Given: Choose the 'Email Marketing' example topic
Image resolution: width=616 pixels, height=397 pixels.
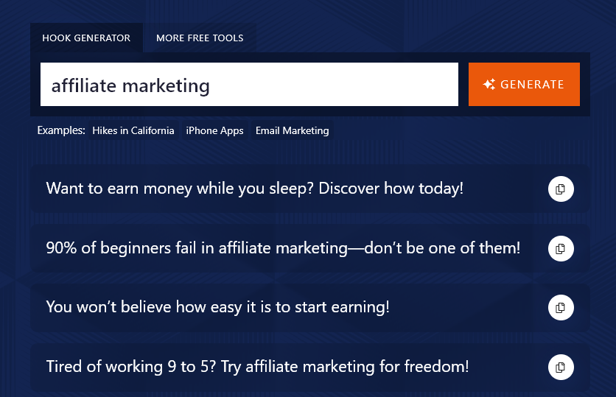Looking at the screenshot, I should 292,130.
